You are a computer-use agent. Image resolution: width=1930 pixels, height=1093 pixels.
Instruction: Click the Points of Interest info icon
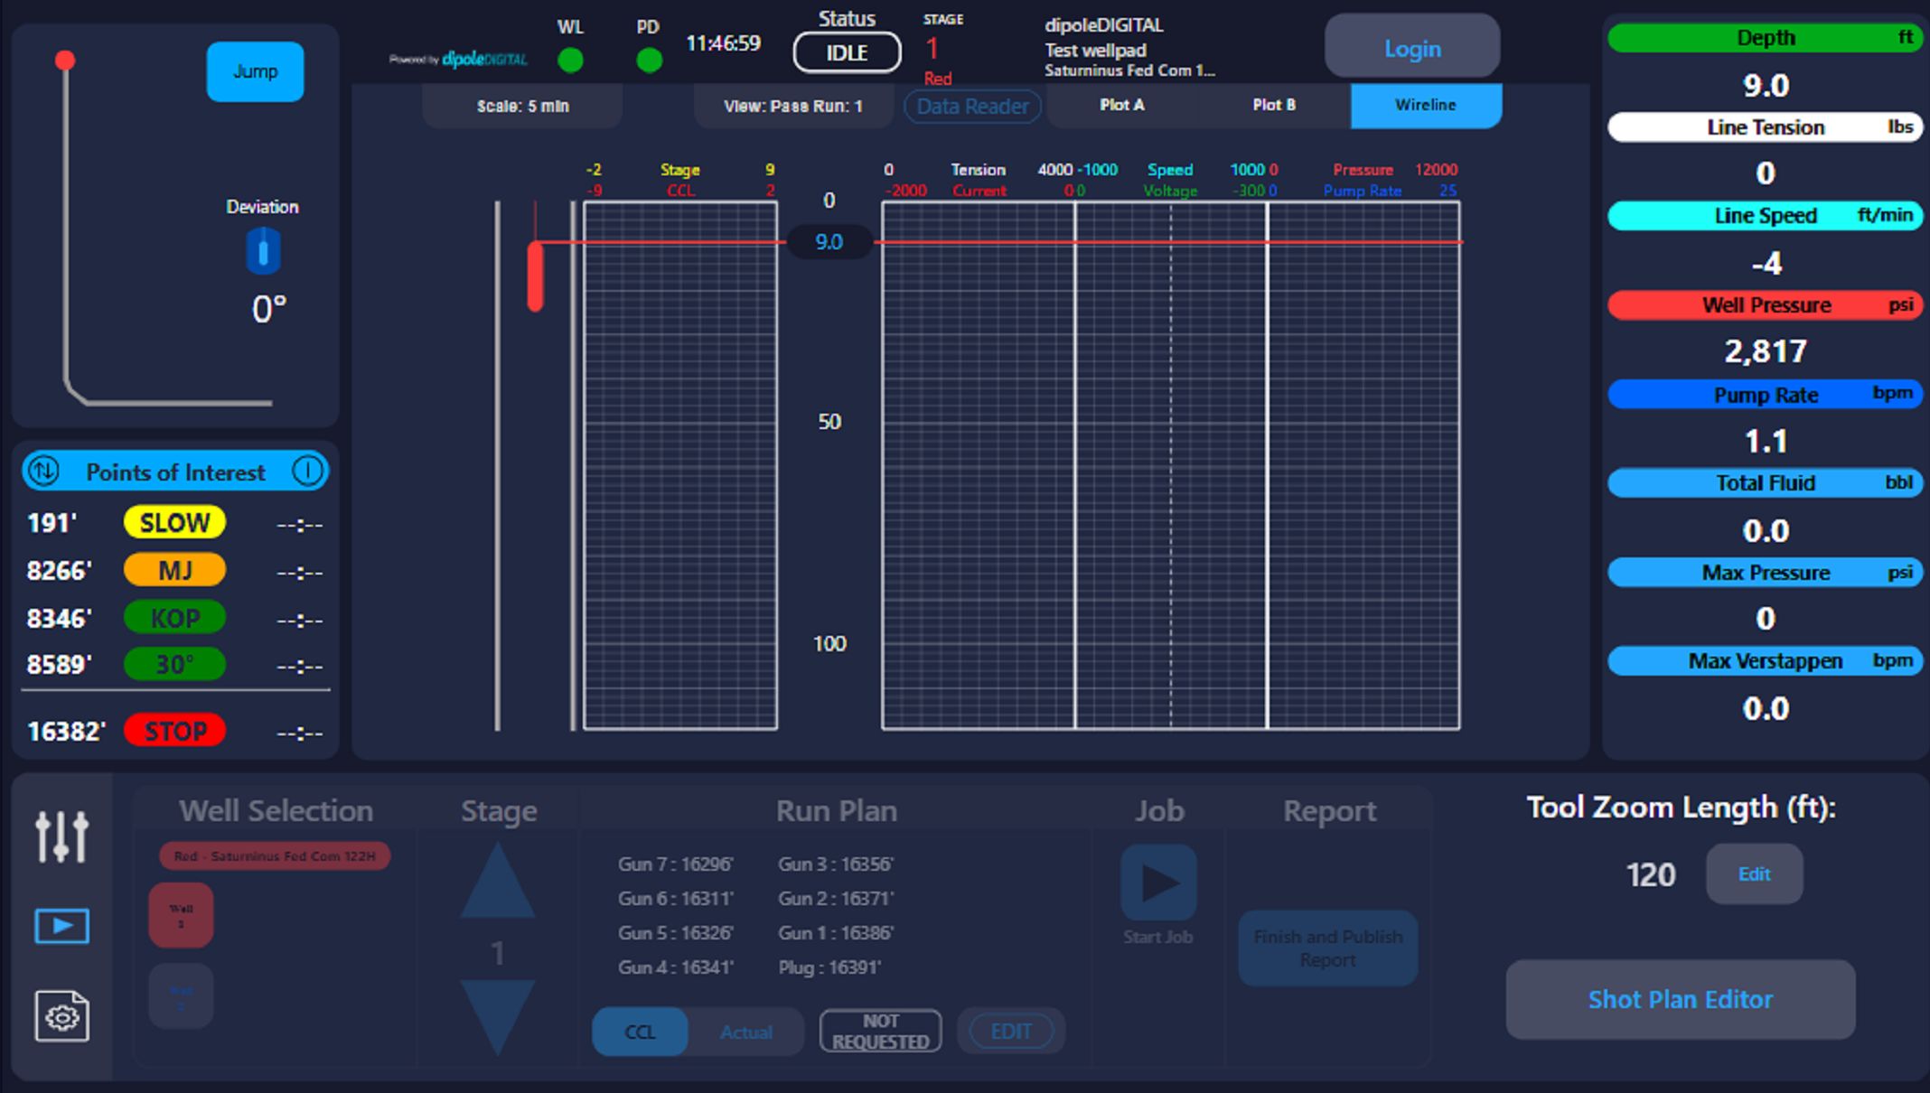(x=307, y=472)
